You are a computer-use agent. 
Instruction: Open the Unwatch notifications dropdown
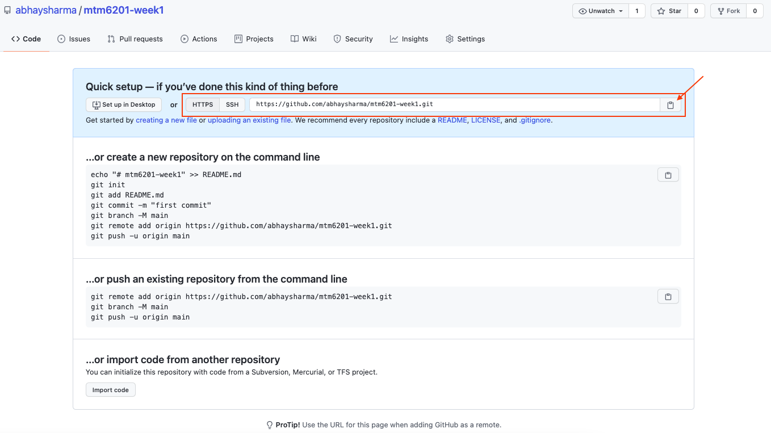click(x=601, y=11)
